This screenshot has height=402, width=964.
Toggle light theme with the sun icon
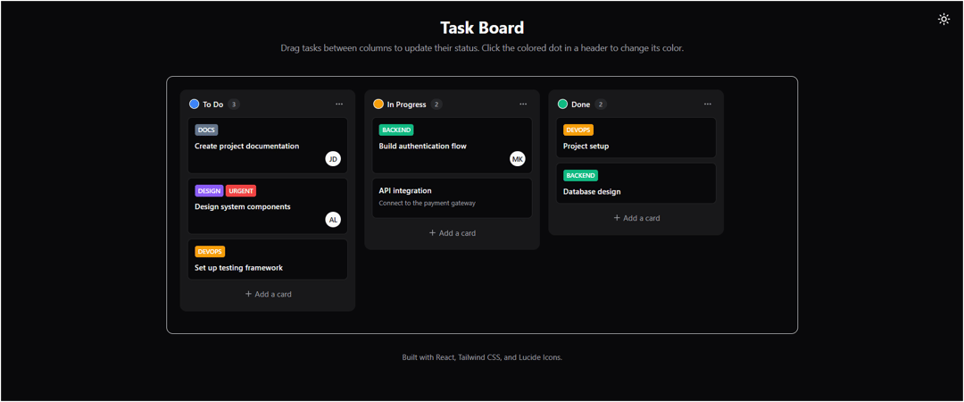[x=943, y=19]
